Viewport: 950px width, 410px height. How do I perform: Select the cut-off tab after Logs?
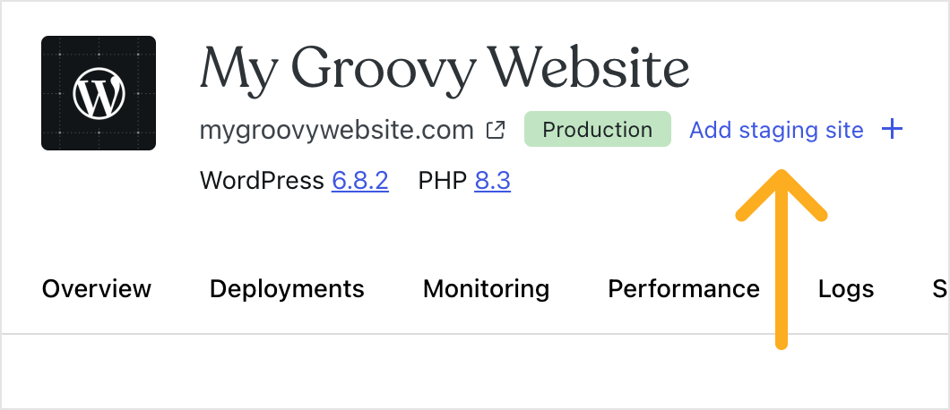tap(940, 289)
